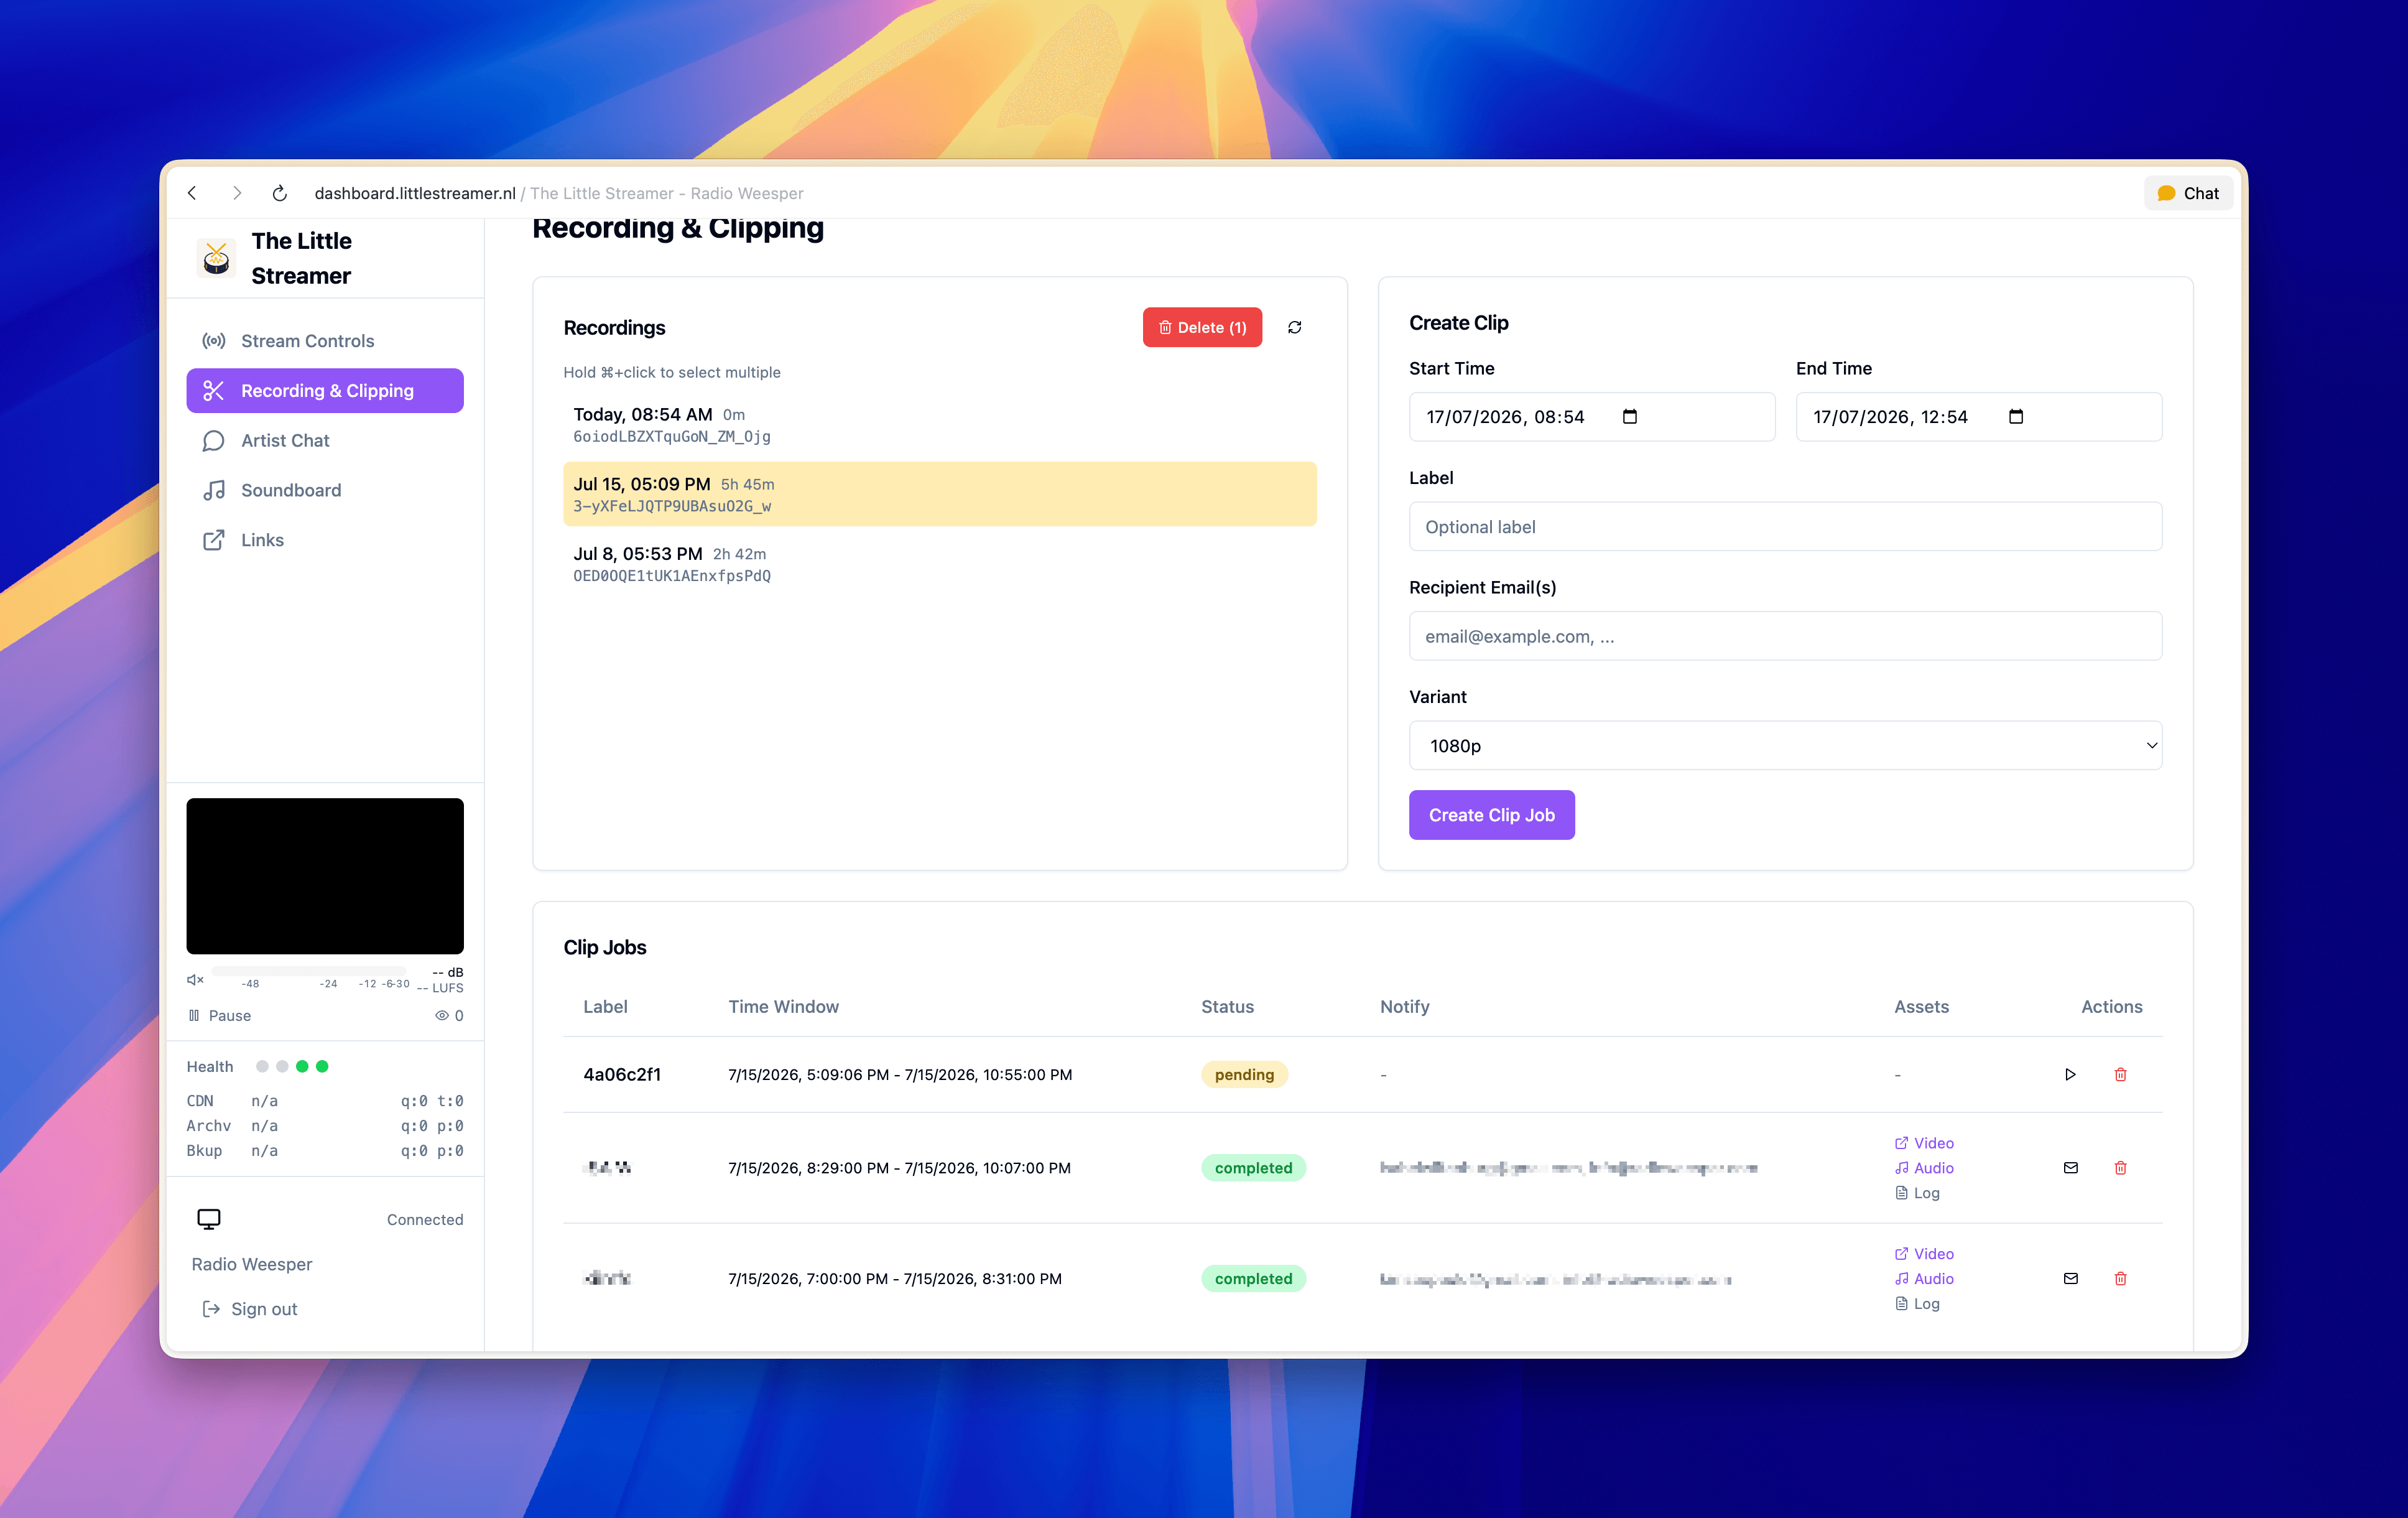This screenshot has width=2408, height=1518.
Task: Click the End Time date field
Action: point(1979,416)
